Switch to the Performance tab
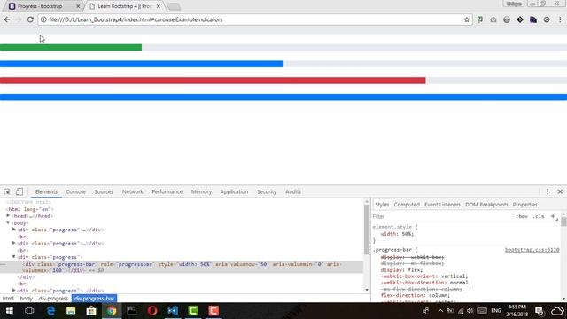This screenshot has height=319, width=567. (x=167, y=191)
